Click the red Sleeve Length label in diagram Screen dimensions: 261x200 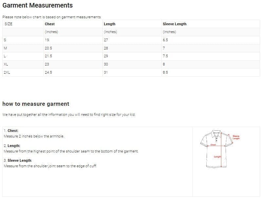pyautogui.click(x=236, y=137)
